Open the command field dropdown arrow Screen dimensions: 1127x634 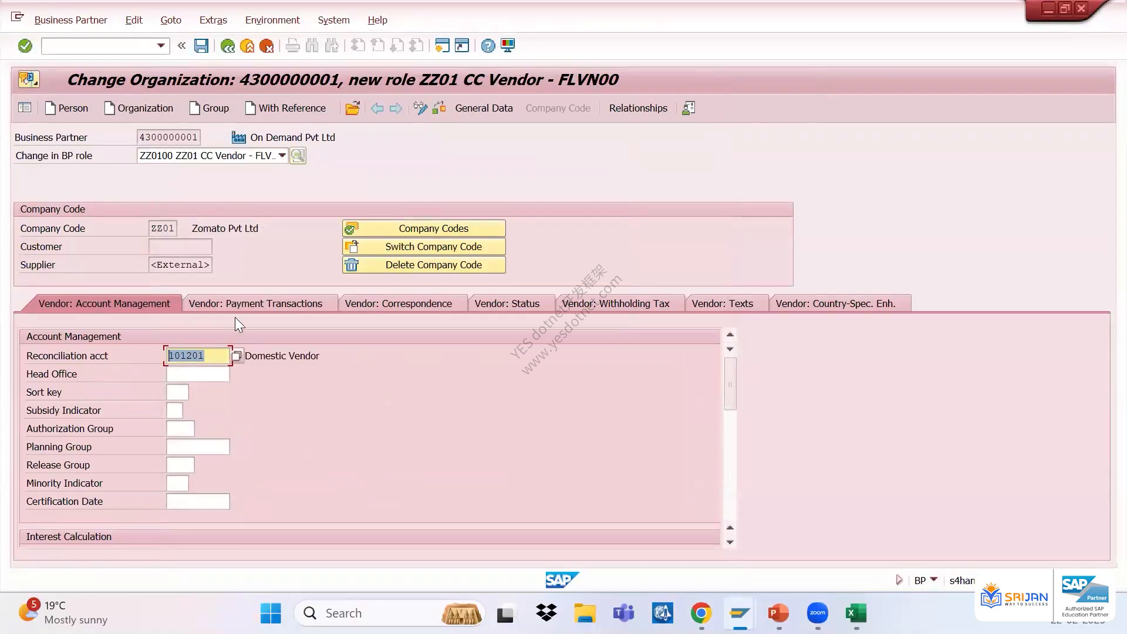click(x=161, y=46)
